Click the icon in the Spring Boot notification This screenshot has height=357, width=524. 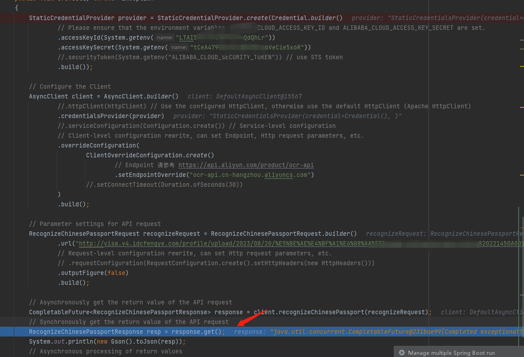[x=402, y=353]
